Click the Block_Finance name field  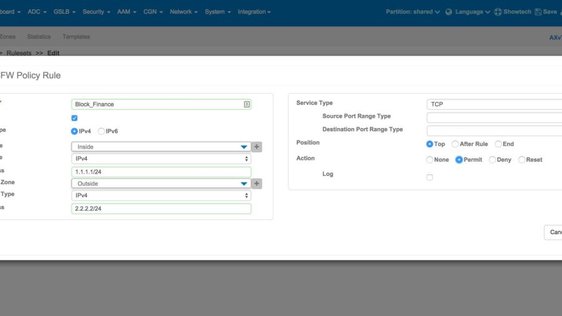click(161, 104)
